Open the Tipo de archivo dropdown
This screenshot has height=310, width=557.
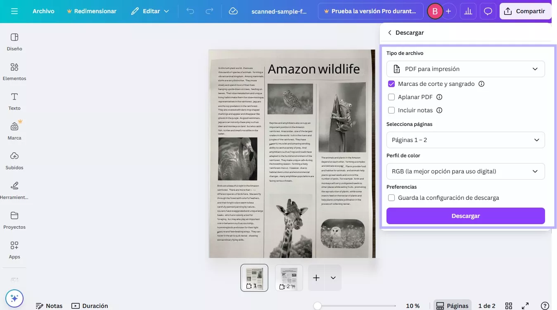tap(466, 69)
